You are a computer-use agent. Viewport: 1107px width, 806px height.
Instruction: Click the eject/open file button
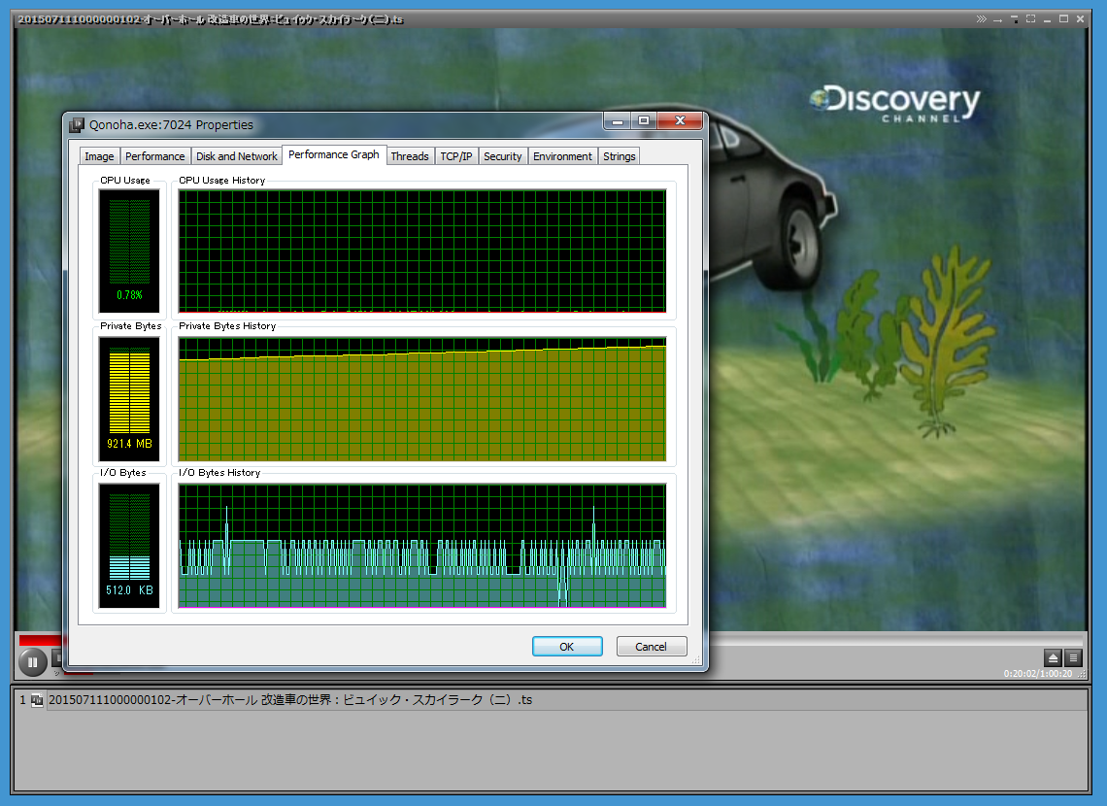point(1053,657)
